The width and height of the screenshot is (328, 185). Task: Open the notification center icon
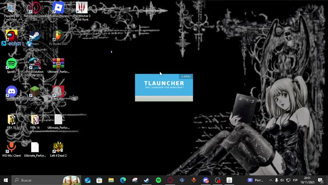pos(321,180)
